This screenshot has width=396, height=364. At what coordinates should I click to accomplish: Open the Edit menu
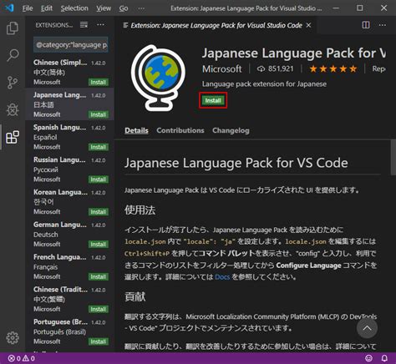[x=47, y=8]
